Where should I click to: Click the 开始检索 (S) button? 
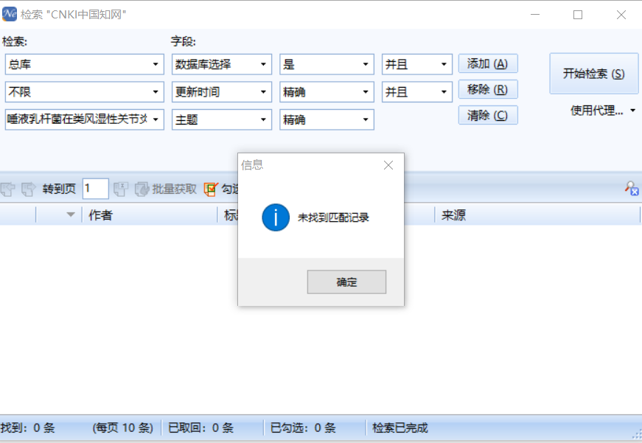(x=593, y=74)
